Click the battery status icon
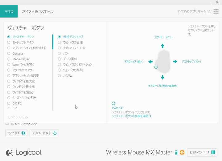 pyautogui.click(x=176, y=152)
